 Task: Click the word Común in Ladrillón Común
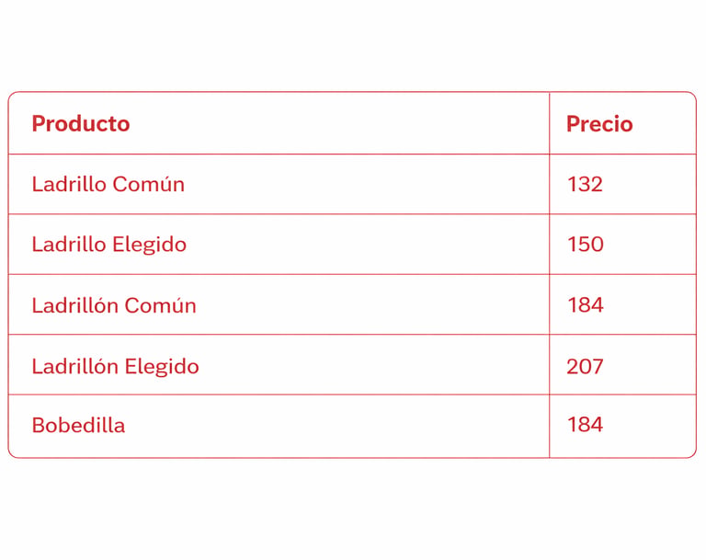point(160,305)
